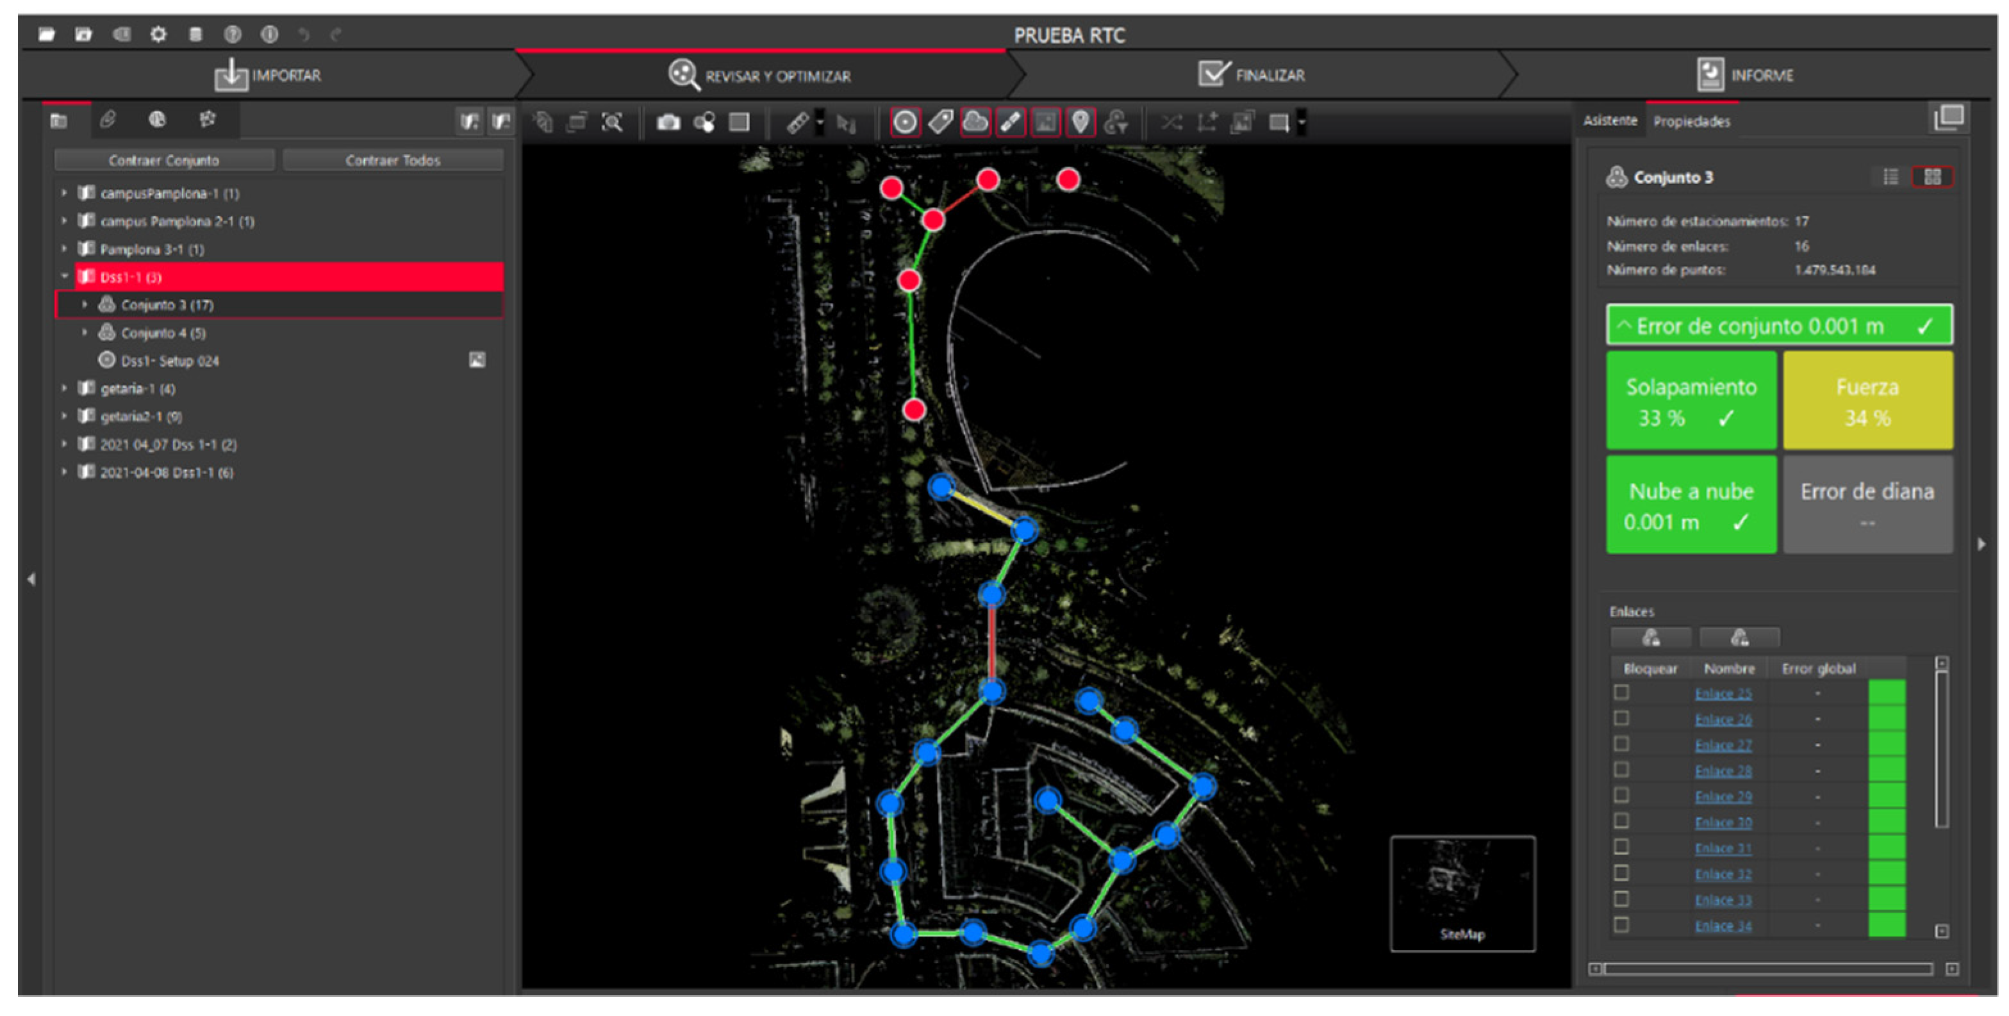Check the Bloquear box for Enlace 32
The width and height of the screenshot is (2009, 1016).
[1621, 873]
